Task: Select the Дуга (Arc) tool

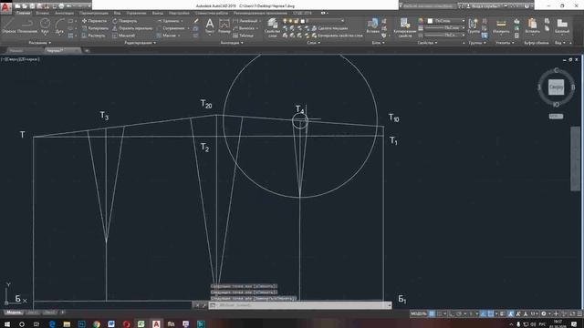Action: (x=59, y=26)
